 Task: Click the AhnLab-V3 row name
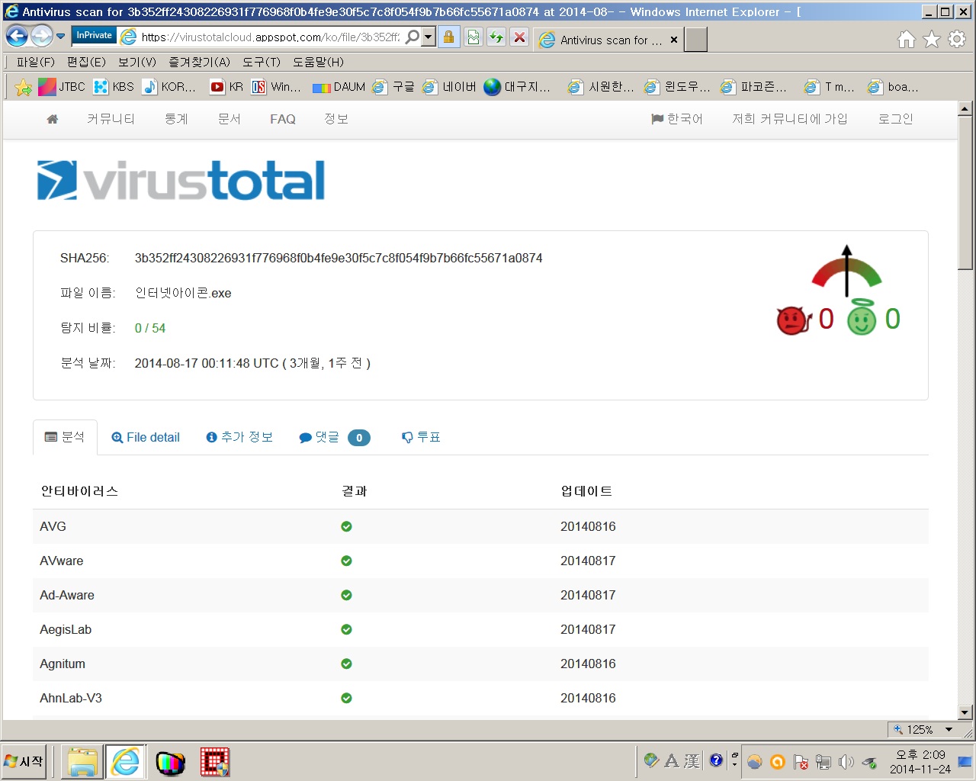(x=71, y=698)
